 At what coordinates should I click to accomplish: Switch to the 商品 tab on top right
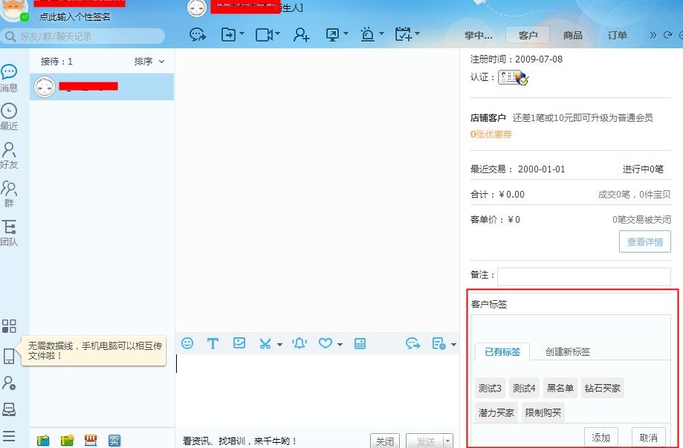[x=573, y=35]
